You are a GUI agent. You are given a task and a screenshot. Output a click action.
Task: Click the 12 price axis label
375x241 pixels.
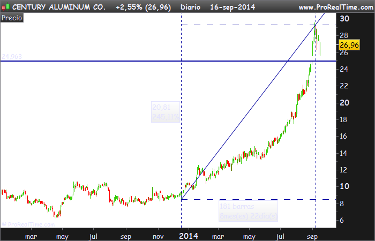(x=344, y=170)
